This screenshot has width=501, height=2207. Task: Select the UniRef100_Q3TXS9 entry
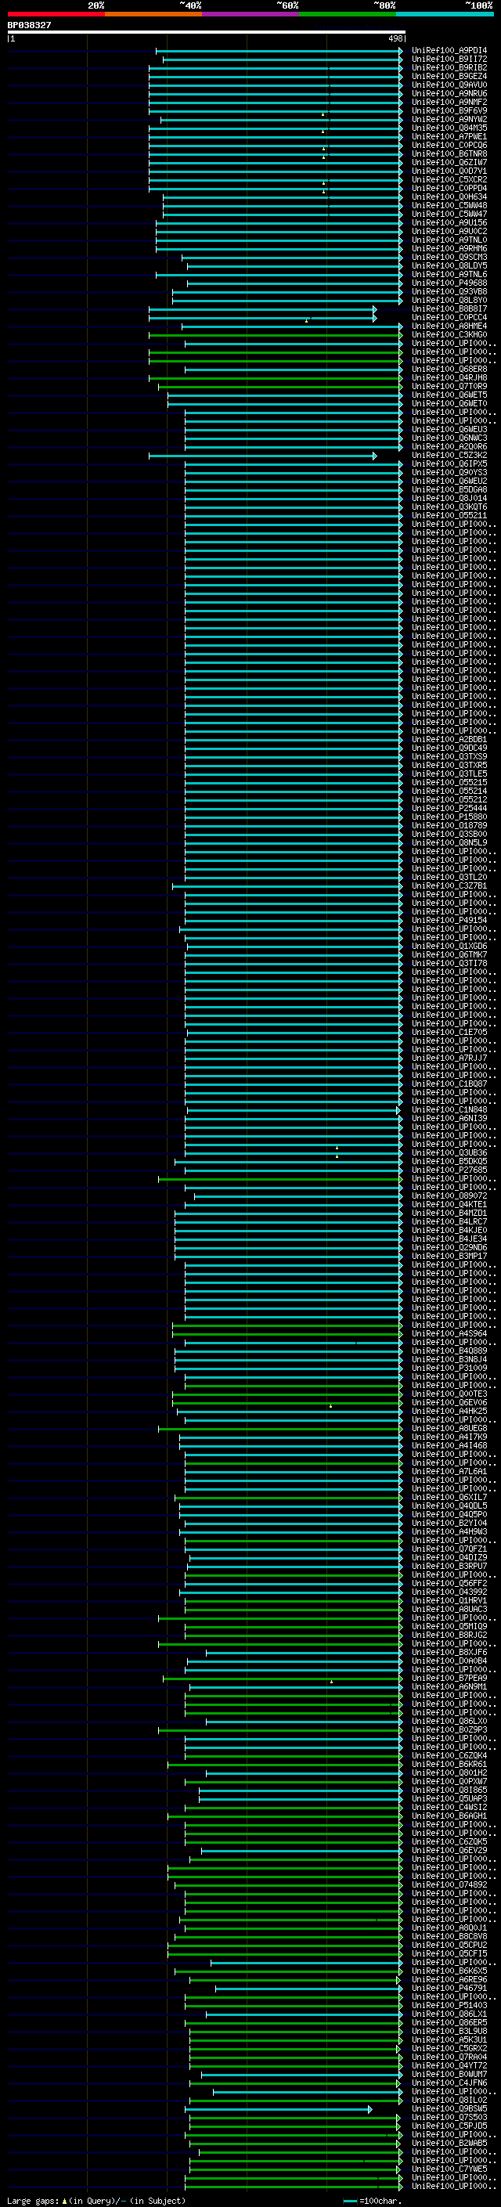449,756
